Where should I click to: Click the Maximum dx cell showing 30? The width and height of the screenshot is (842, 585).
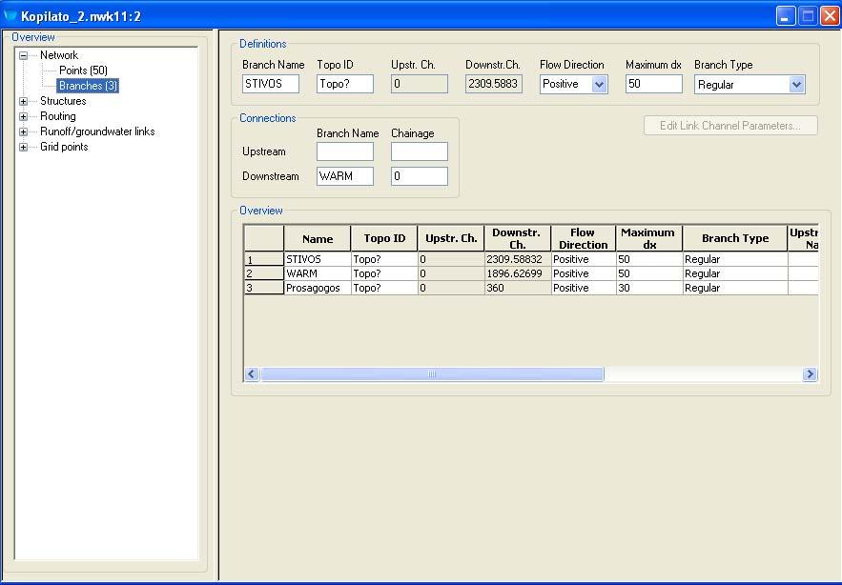tap(648, 288)
